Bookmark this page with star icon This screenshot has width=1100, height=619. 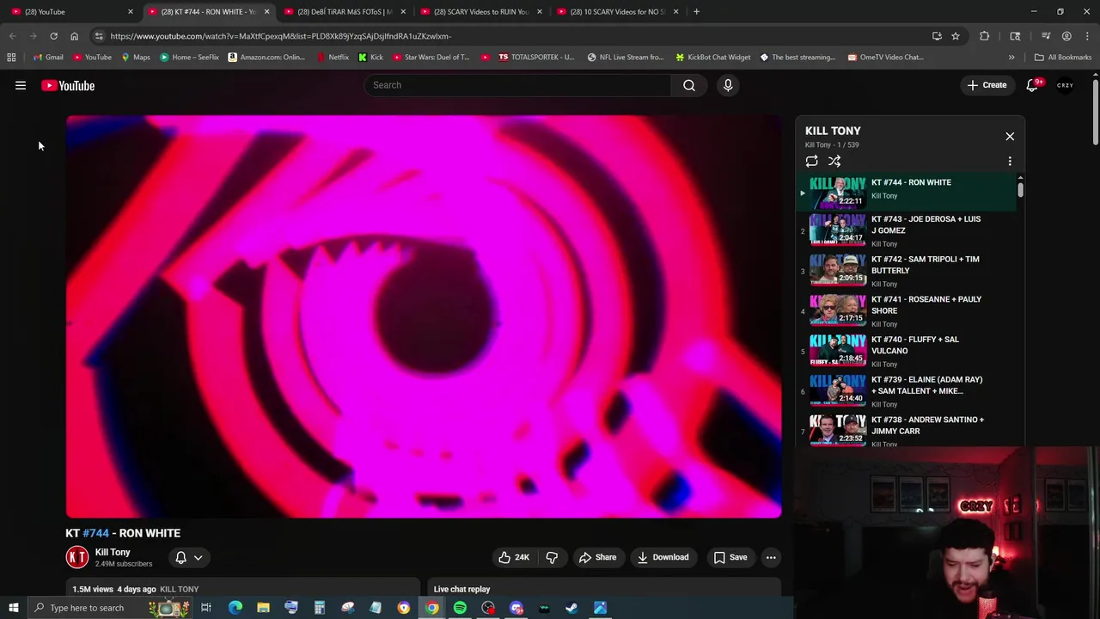pos(955,36)
